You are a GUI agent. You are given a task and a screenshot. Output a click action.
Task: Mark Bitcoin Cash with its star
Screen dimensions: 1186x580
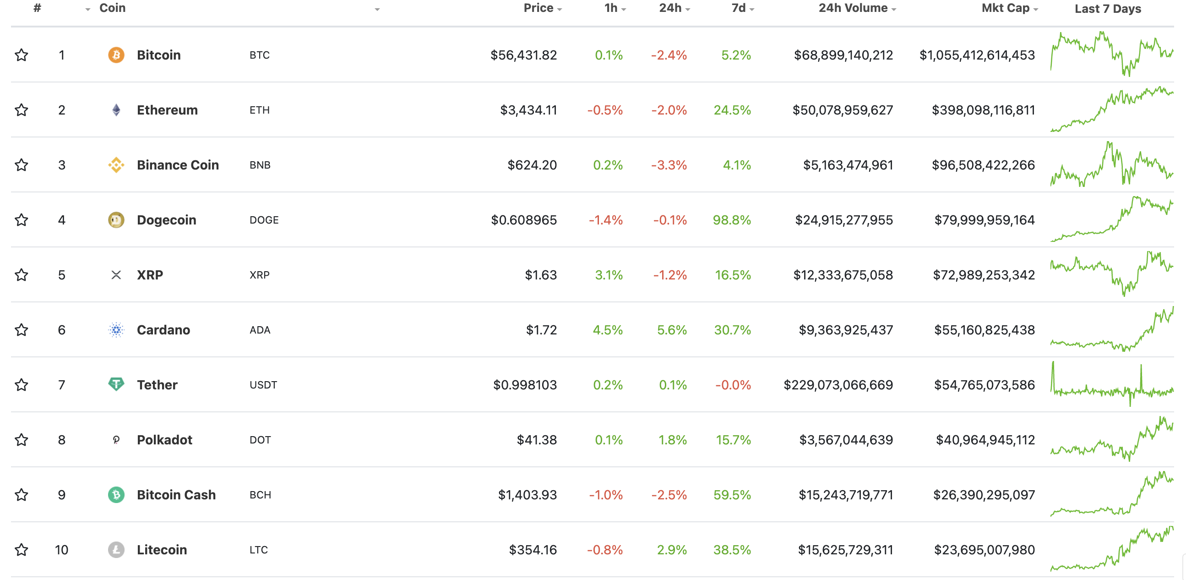point(21,494)
